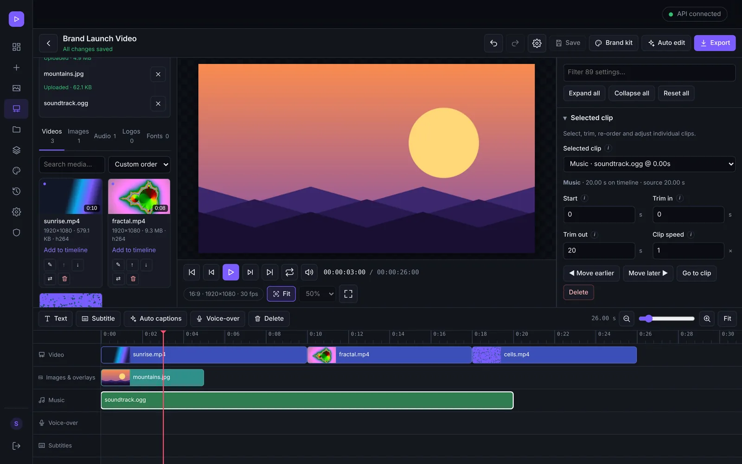Click the edit pencil under fractal.mp4 card
This screenshot has height=464, width=742.
[x=118, y=264]
